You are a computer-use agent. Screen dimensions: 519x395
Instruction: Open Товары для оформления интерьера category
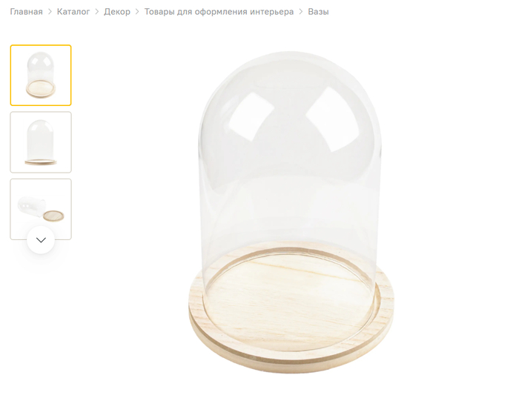coord(219,12)
